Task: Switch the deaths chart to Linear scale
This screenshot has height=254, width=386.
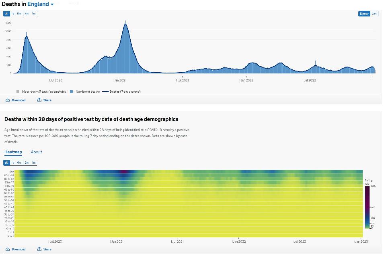Action: pyautogui.click(x=364, y=14)
